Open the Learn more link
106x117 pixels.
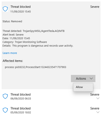[10, 53]
